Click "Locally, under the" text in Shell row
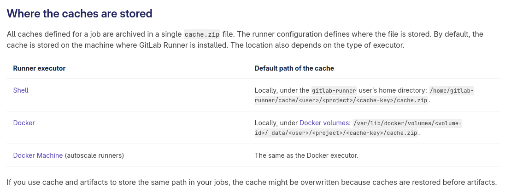 point(282,90)
